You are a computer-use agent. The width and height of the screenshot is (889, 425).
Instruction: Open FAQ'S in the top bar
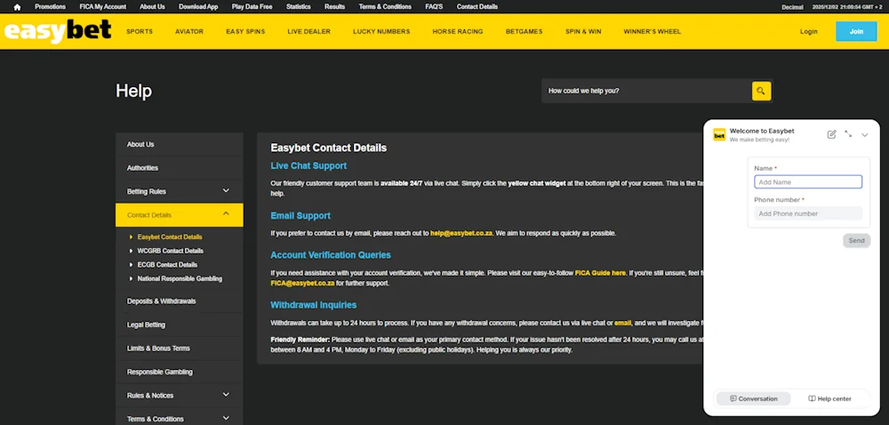click(x=434, y=7)
